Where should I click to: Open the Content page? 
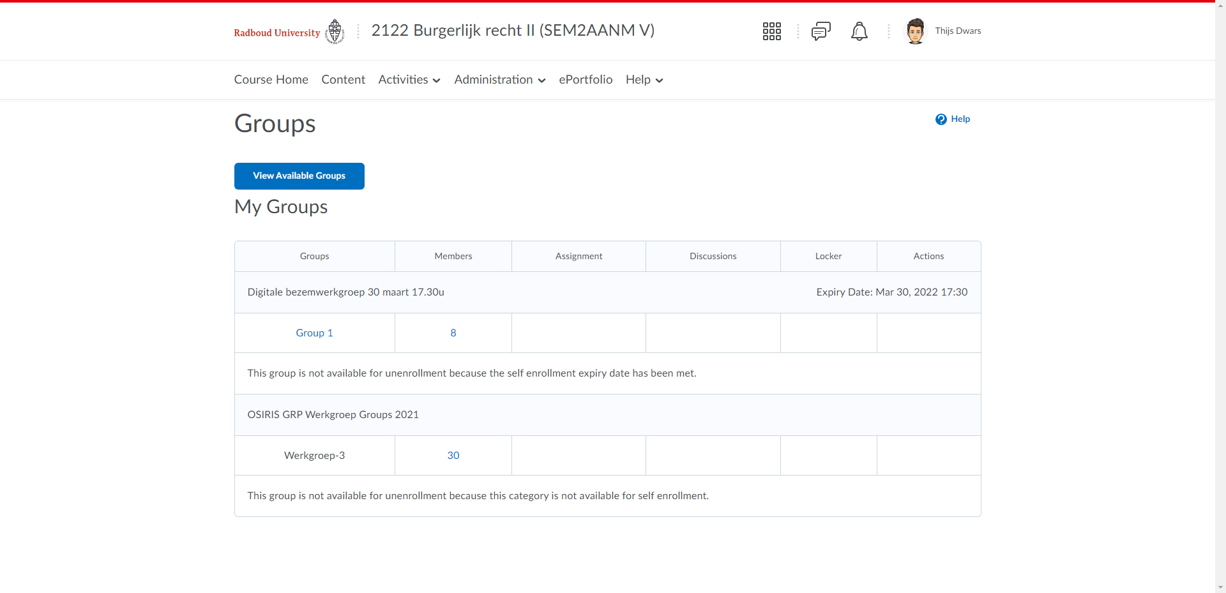(x=343, y=80)
